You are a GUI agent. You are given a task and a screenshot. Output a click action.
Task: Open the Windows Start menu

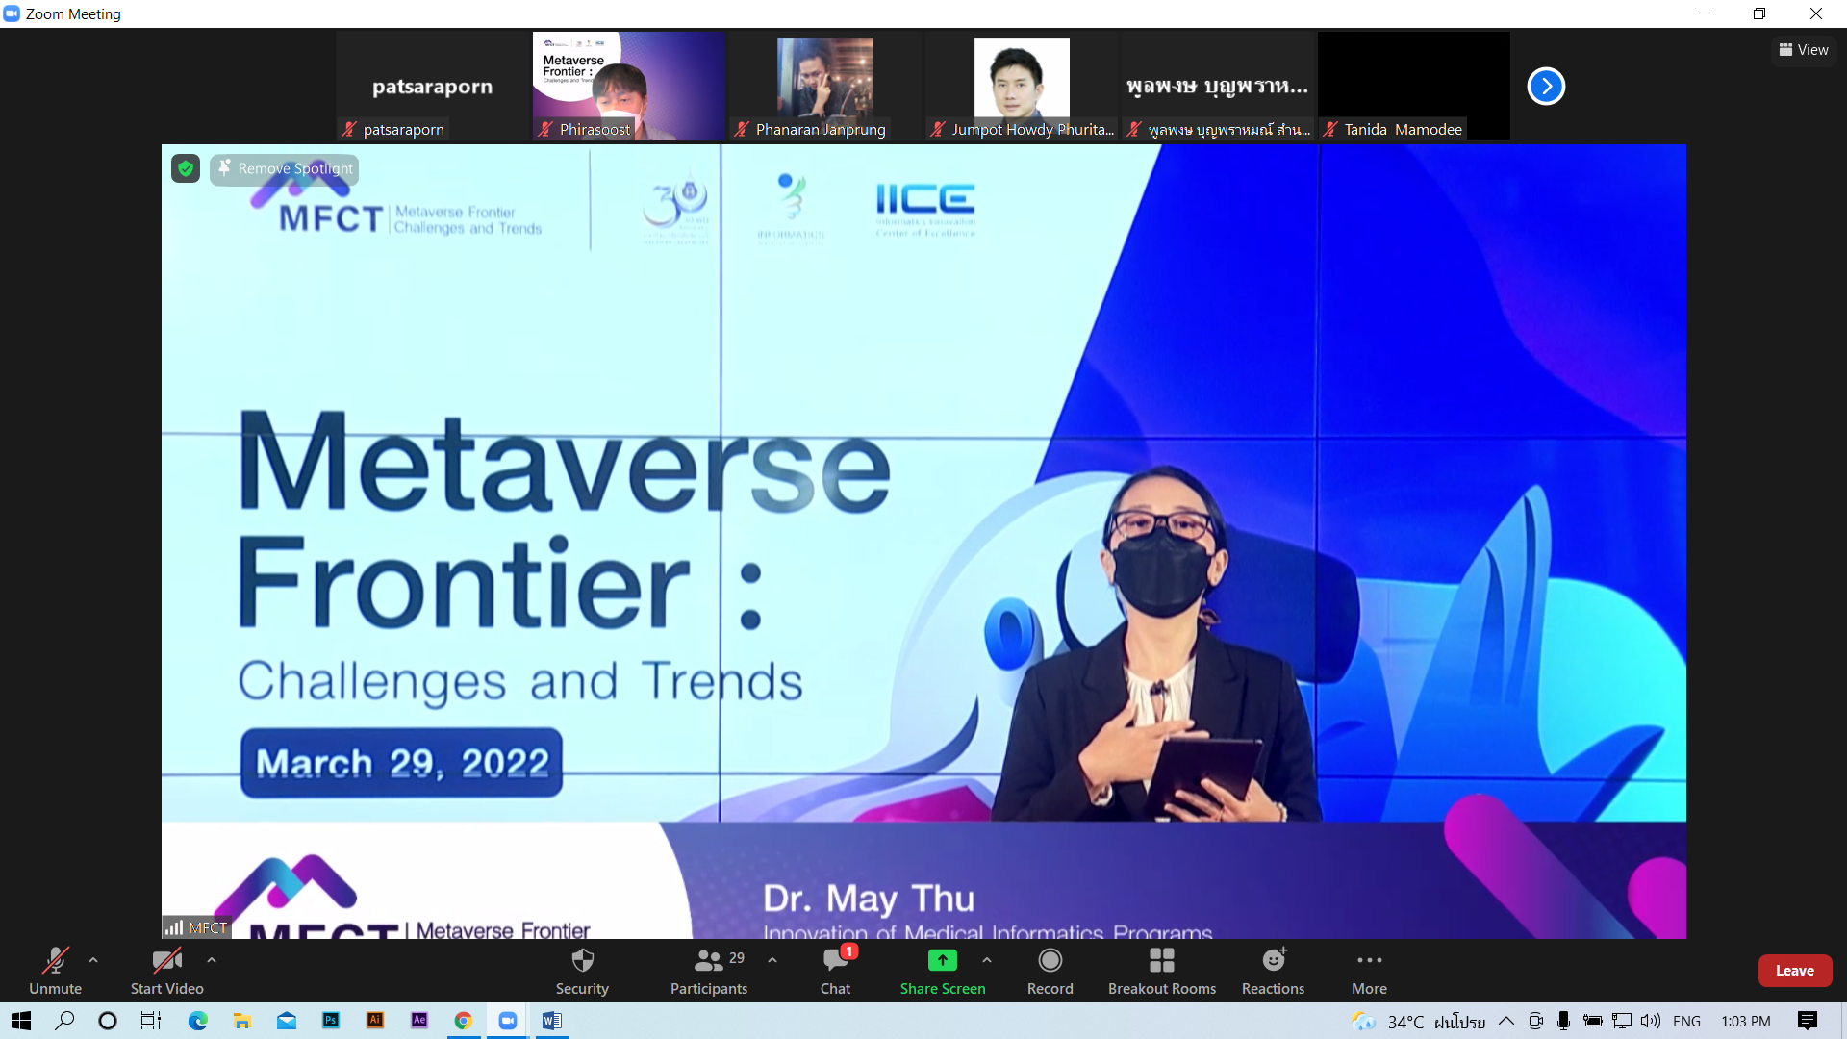(x=21, y=1021)
